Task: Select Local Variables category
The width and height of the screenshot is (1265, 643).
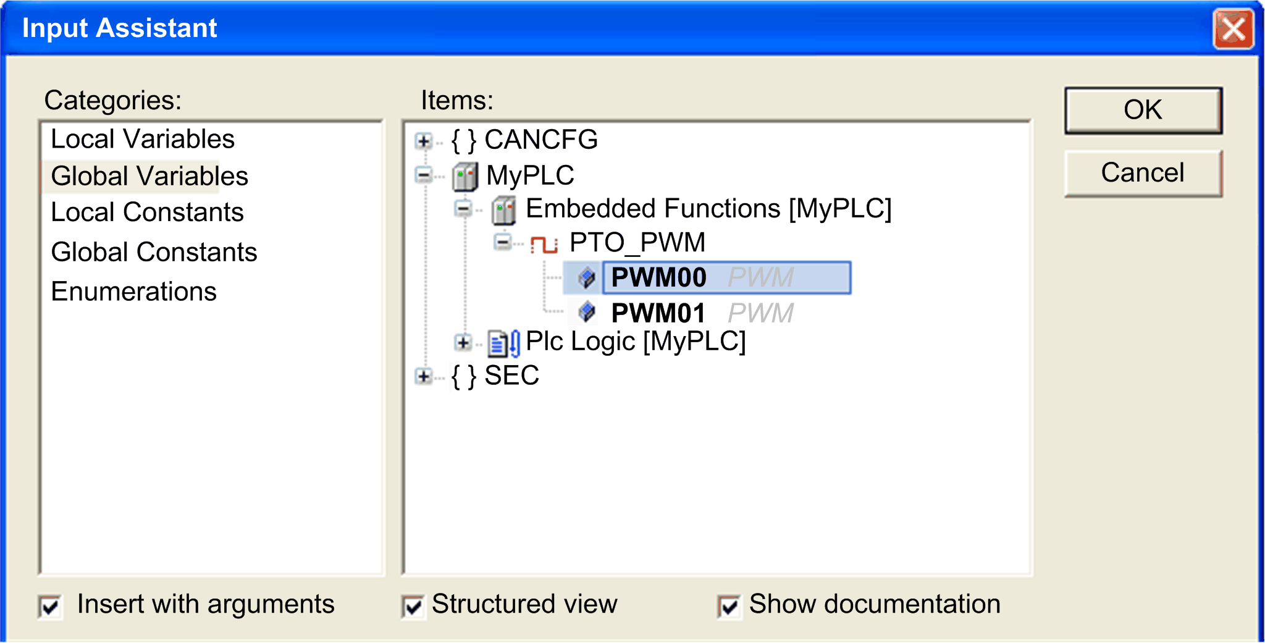Action: [143, 139]
